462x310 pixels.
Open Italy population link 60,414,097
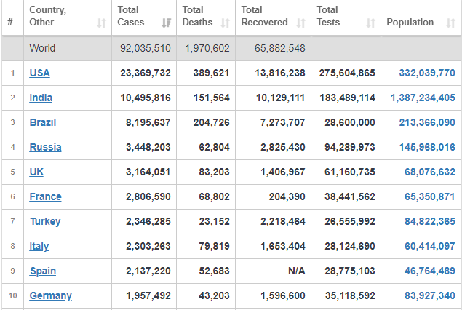tap(429, 246)
